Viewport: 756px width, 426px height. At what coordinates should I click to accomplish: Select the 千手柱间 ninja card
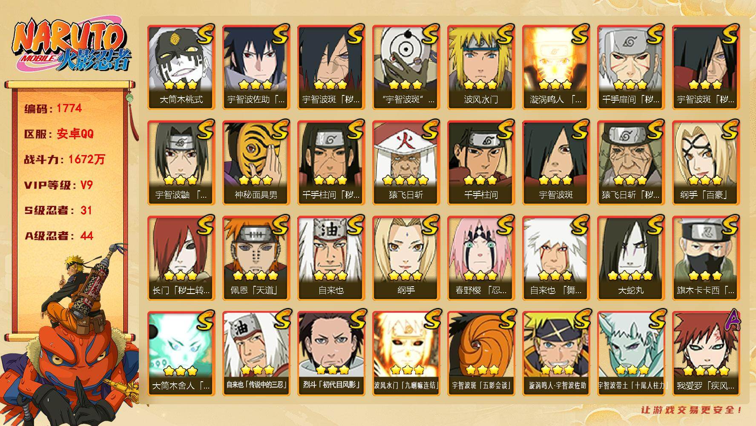coord(481,163)
